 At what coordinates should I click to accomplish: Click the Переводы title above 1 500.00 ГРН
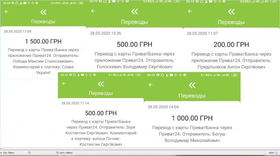[x=43, y=22]
